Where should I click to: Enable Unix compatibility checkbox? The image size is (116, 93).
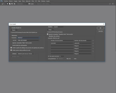point(73,59)
